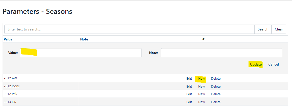This screenshot has height=106, width=292.
Task: Cancel the row edit
Action: click(x=273, y=64)
